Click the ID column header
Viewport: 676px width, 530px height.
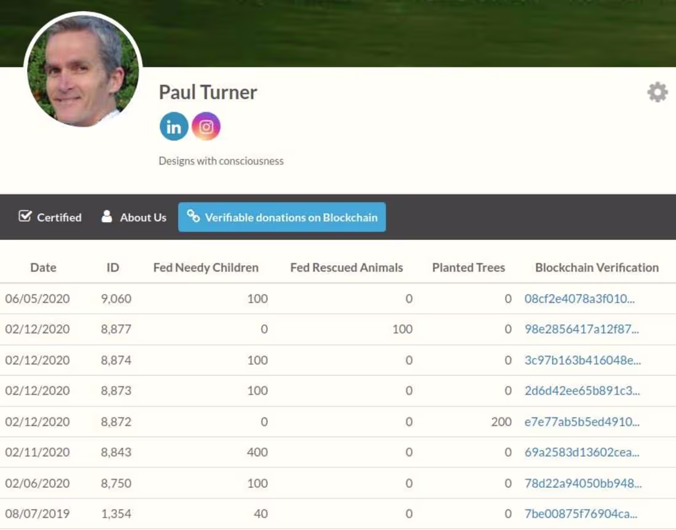[x=112, y=267]
